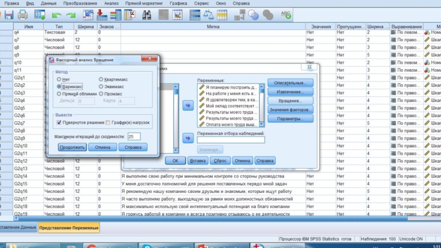Viewport: 441px width, 248px height.
Task: Choose the Эквимакс radio option
Action: (100, 87)
